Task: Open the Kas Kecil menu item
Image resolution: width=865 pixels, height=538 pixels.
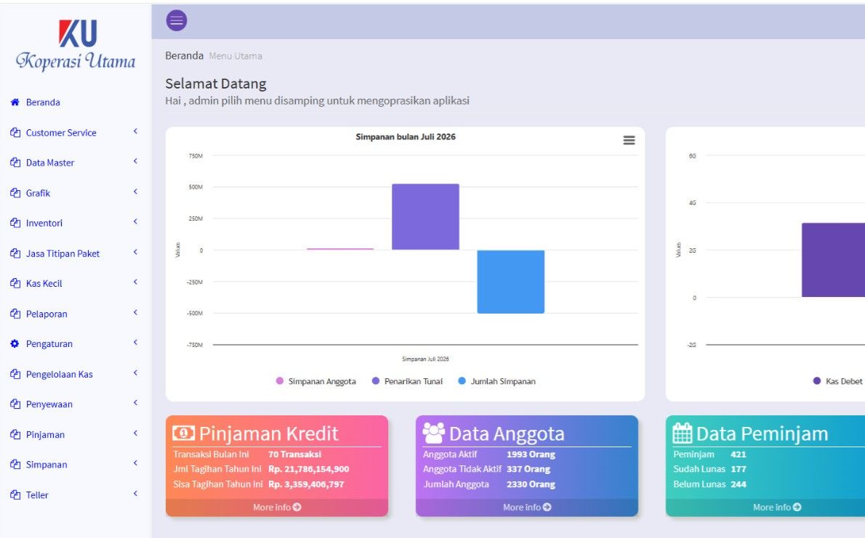Action: pyautogui.click(x=44, y=283)
